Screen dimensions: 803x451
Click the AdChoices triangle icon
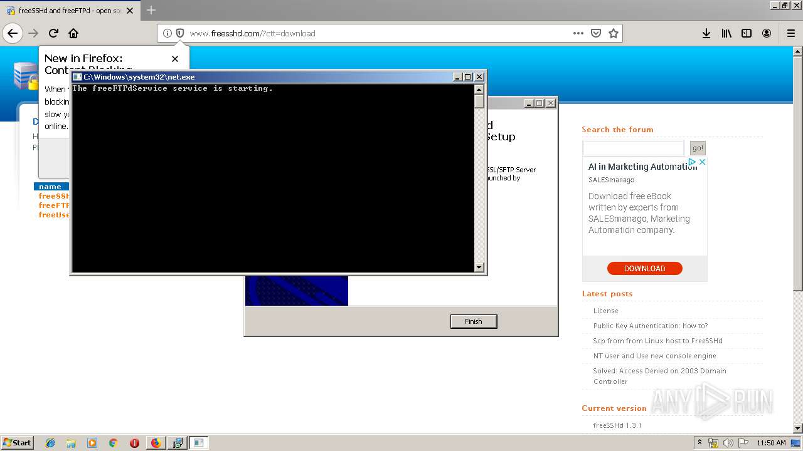(693, 162)
